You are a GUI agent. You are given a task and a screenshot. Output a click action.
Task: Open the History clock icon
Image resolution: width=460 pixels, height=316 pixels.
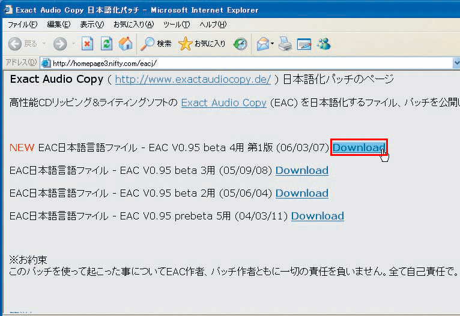(x=240, y=44)
